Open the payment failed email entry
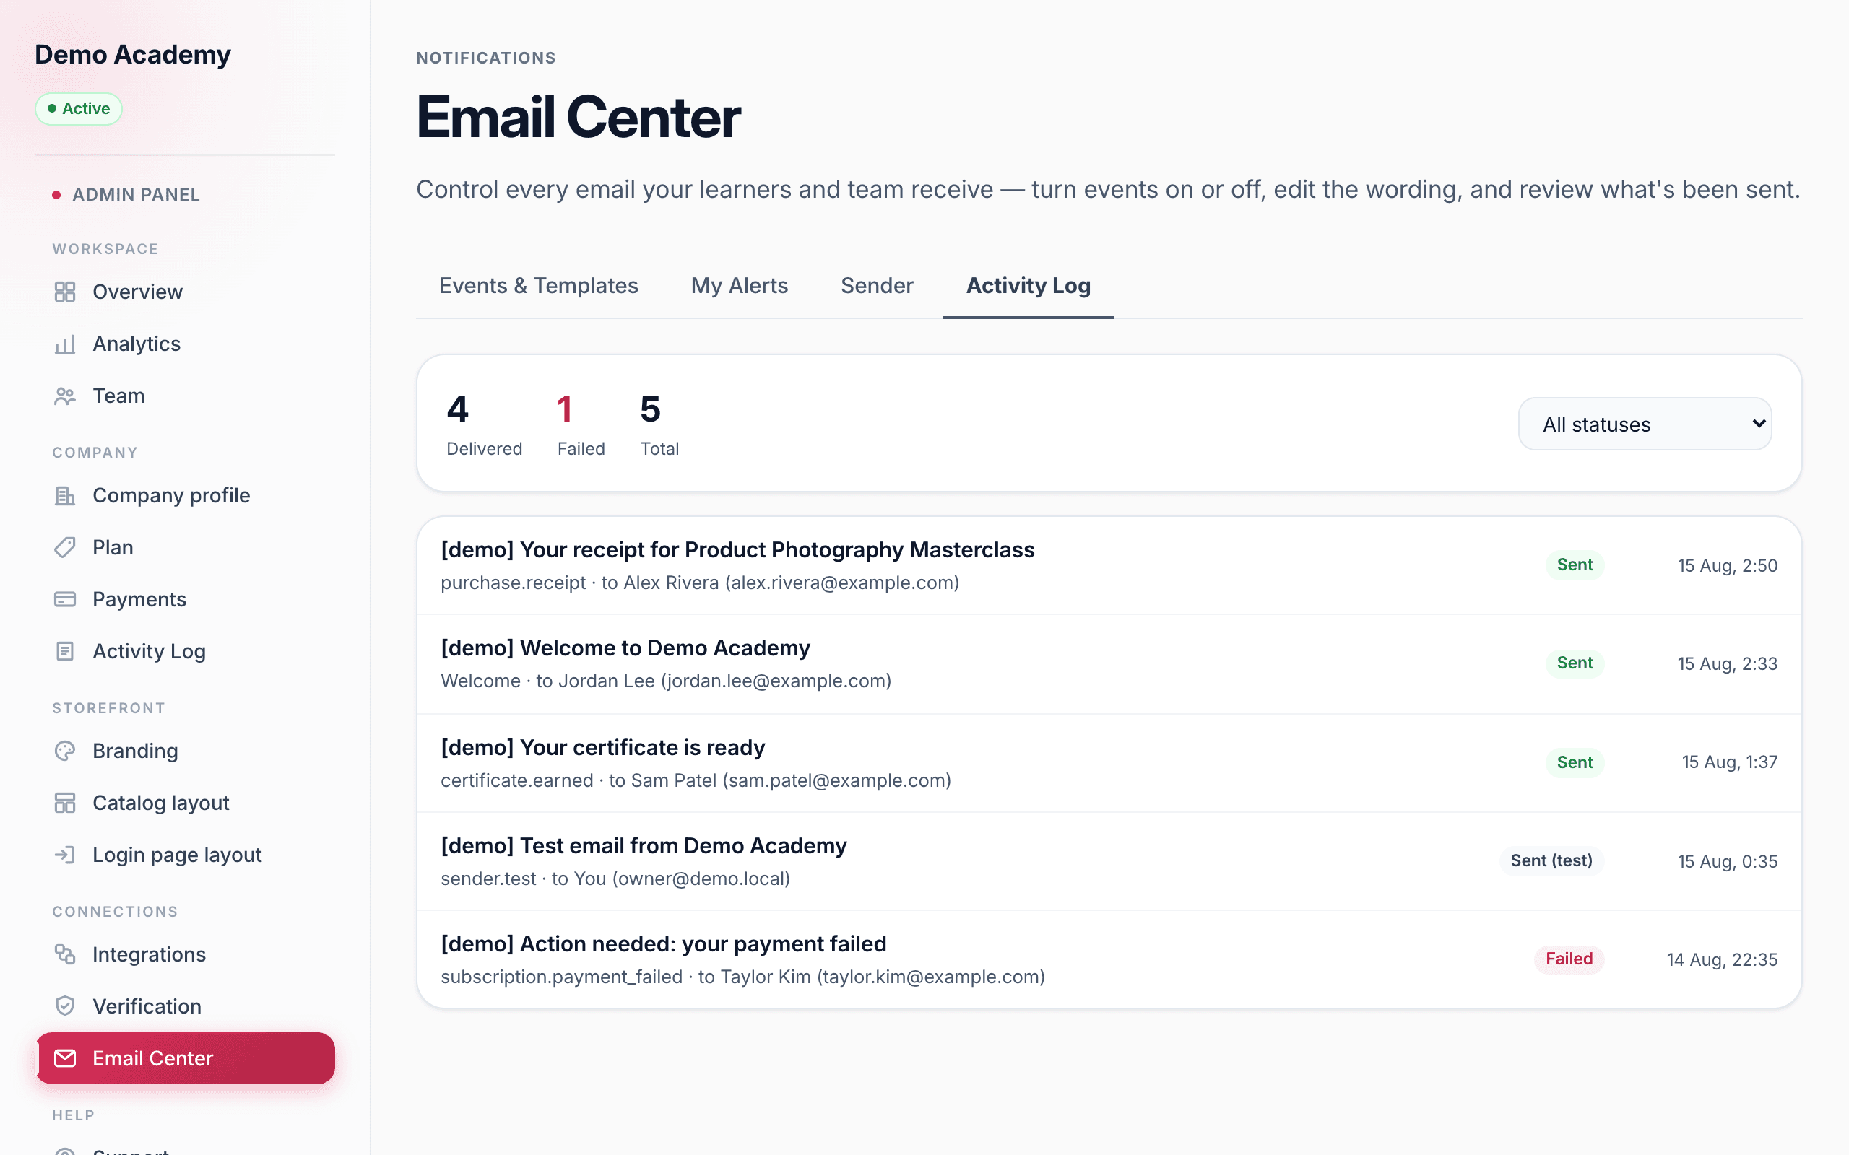The image size is (1849, 1155). coord(1109,959)
